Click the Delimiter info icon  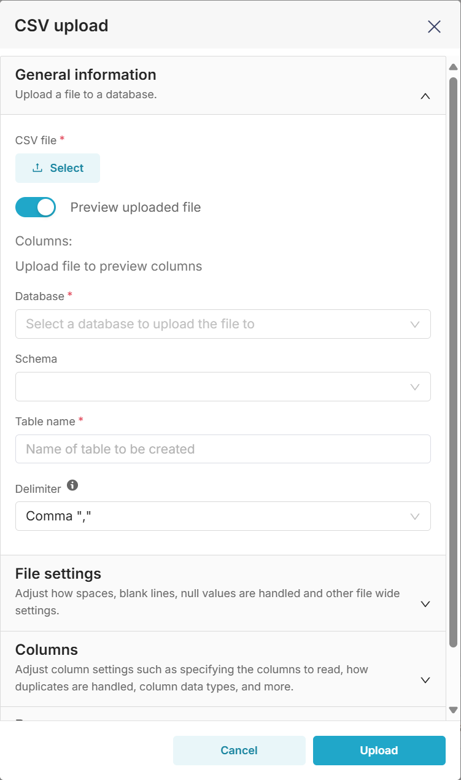click(x=72, y=485)
